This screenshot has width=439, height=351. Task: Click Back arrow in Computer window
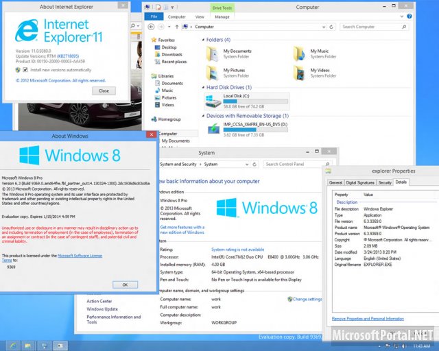(x=151, y=27)
